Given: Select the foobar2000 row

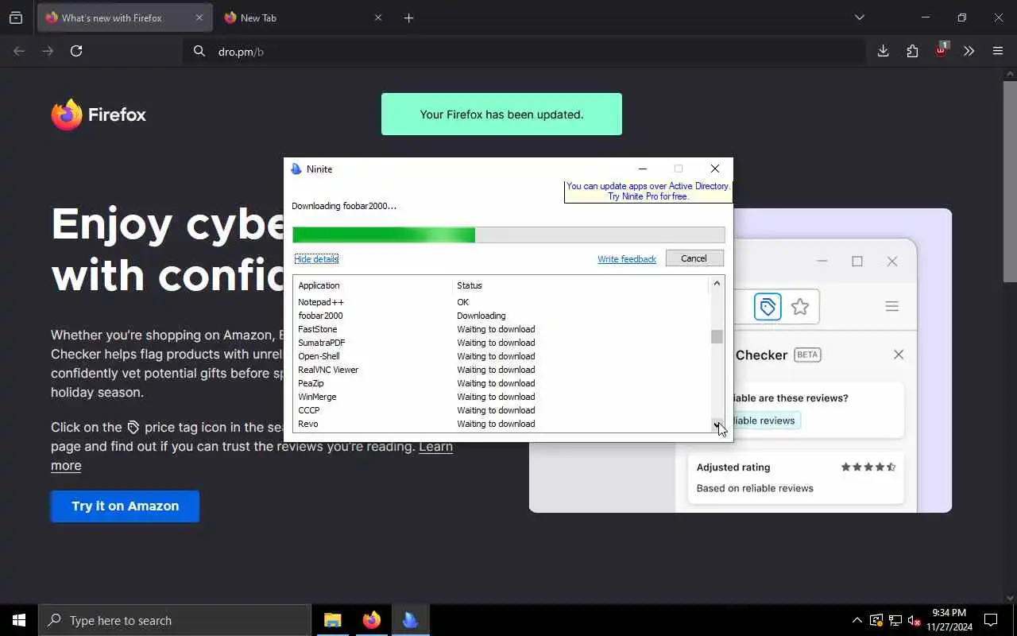Looking at the screenshot, I should [501, 316].
